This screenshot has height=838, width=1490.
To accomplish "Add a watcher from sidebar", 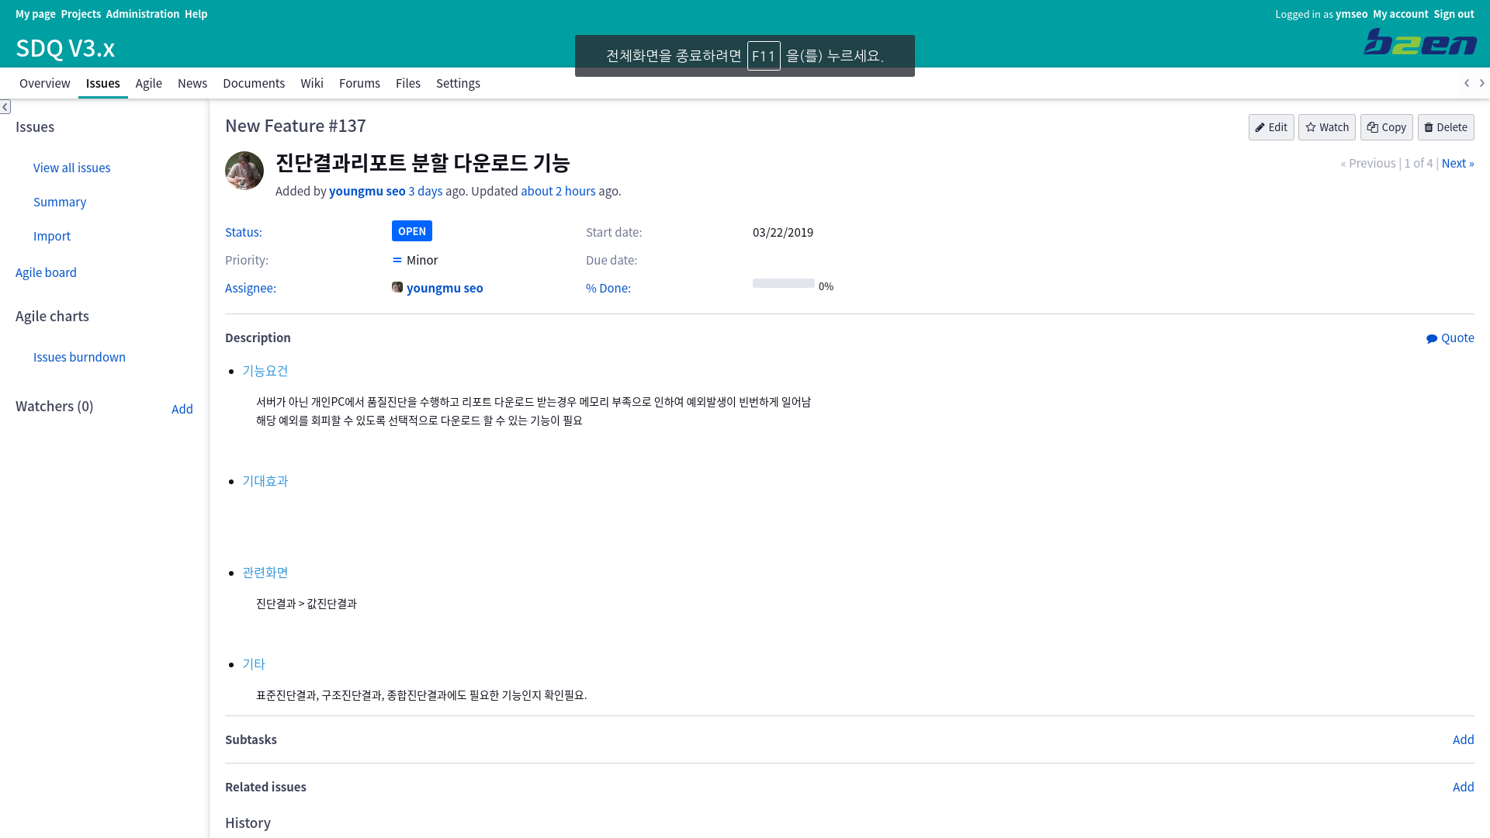I will (182, 409).
